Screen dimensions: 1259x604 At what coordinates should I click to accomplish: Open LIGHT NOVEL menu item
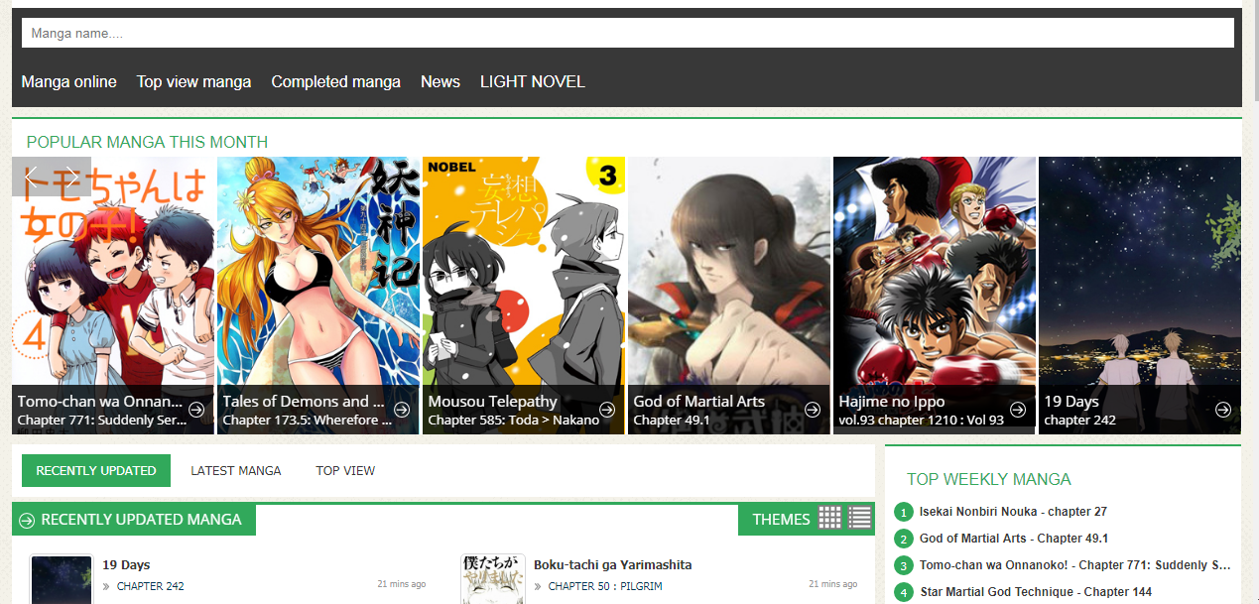pyautogui.click(x=533, y=82)
